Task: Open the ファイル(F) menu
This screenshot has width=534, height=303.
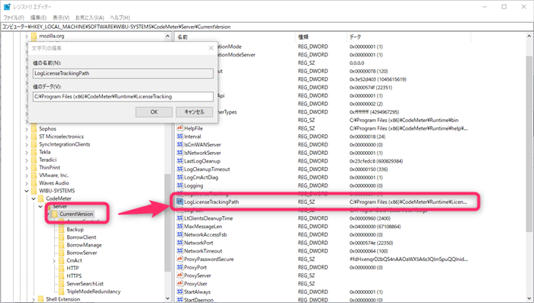Action: pos(14,18)
